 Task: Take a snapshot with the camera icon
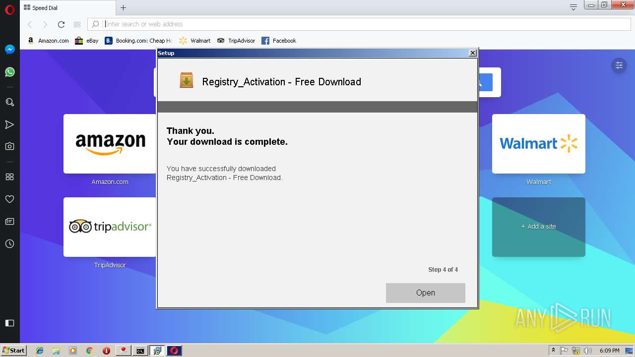coord(9,146)
